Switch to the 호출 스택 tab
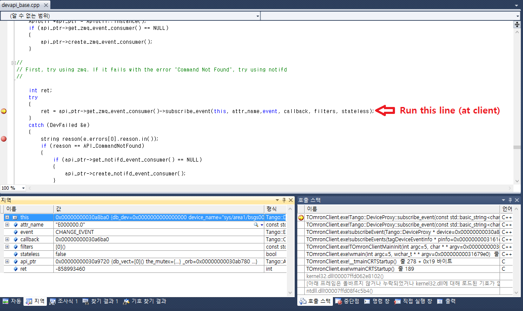Image resolution: width=523 pixels, height=311 pixels. 316,301
